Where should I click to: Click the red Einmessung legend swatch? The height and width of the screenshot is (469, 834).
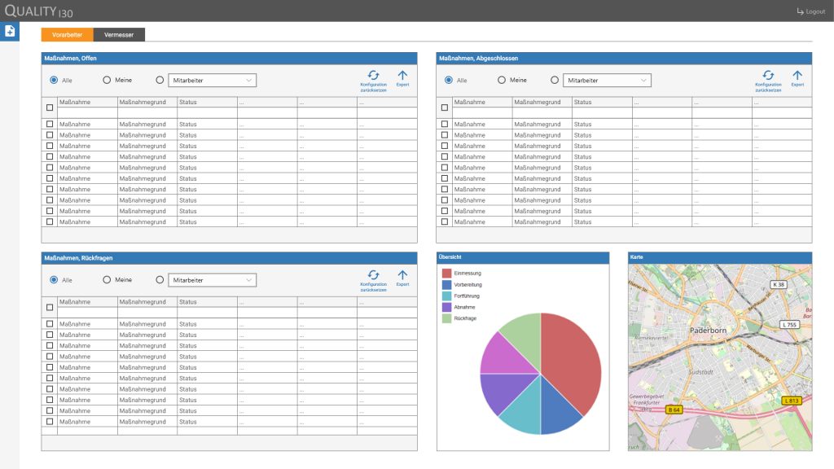coord(446,273)
